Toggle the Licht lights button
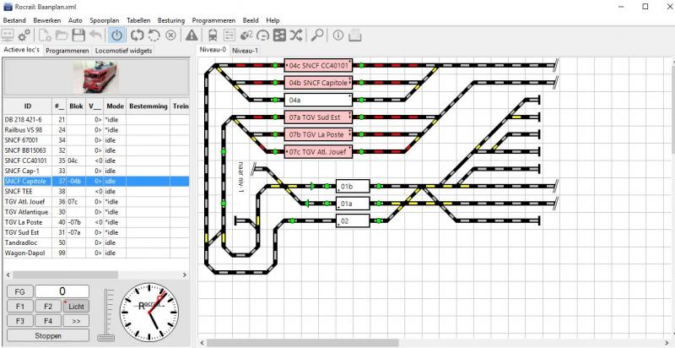 (76, 307)
